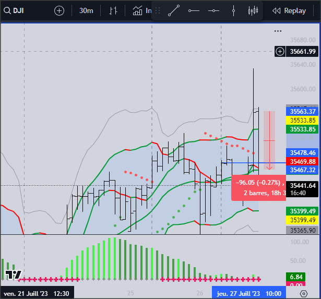
Task: Open the three-dot chart options menu
Action: (x=278, y=31)
